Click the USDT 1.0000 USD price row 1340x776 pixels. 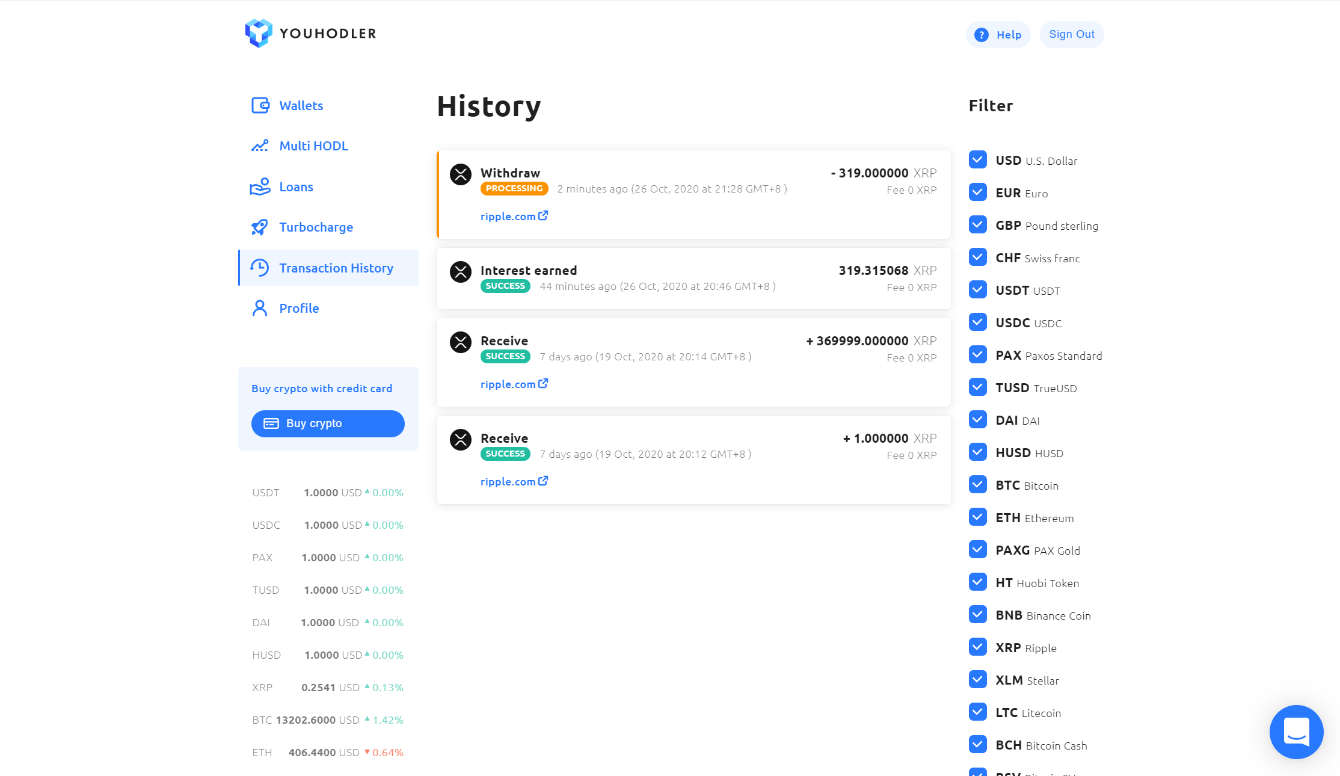pyautogui.click(x=328, y=493)
